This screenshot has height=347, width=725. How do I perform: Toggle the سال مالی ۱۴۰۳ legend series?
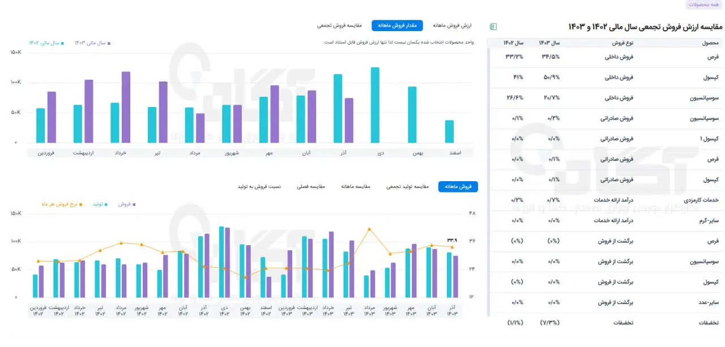93,42
